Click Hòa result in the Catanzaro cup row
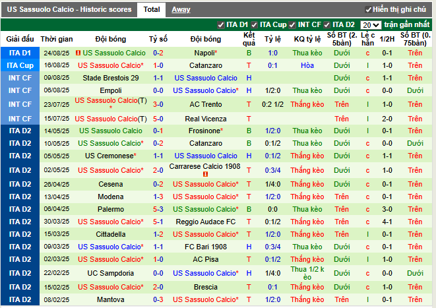 pyautogui.click(x=307, y=65)
